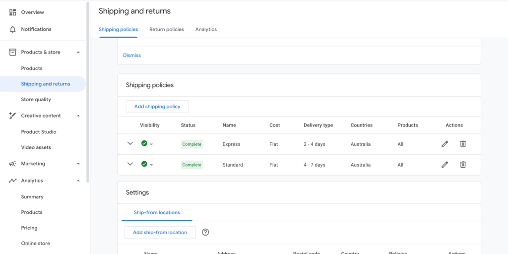This screenshot has width=508, height=254.
Task: Open the Analytics tab at top
Action: [206, 29]
